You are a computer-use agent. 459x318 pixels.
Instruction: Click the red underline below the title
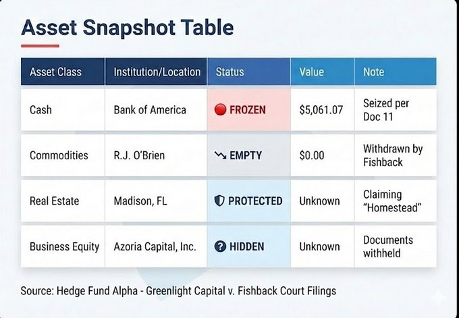[40, 47]
